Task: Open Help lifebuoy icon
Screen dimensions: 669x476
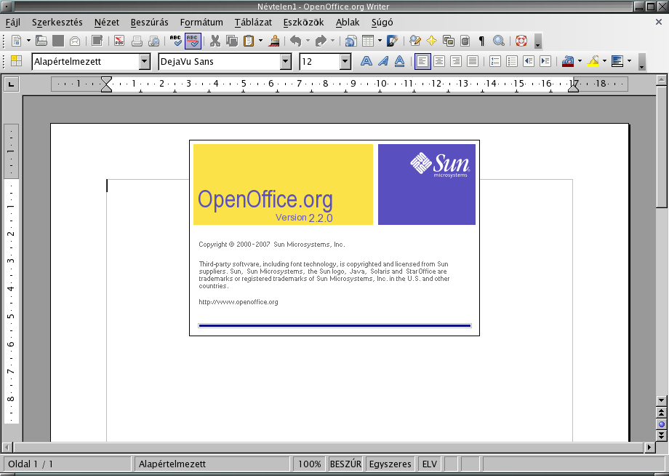Action: pos(521,41)
